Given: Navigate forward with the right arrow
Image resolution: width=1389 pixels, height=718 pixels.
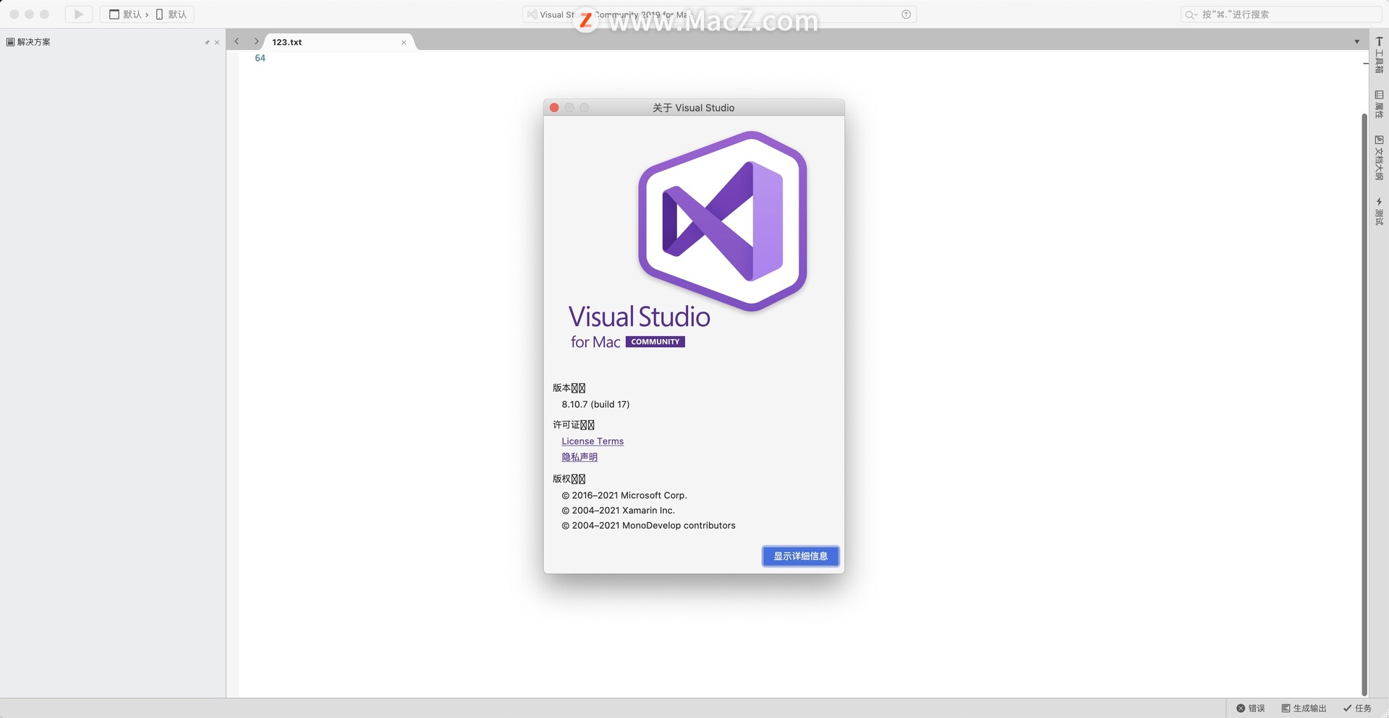Looking at the screenshot, I should point(256,41).
